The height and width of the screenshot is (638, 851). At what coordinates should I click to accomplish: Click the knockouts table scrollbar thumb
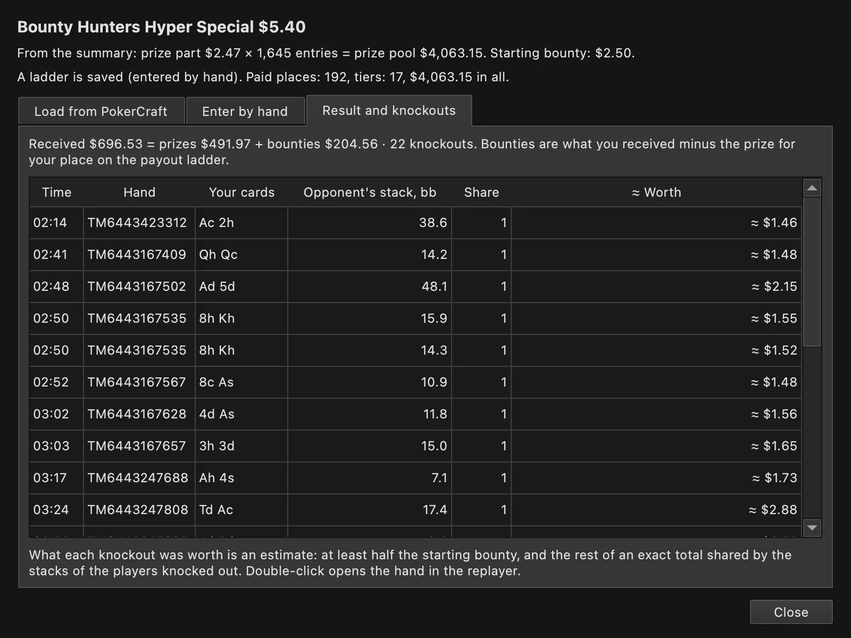coord(812,272)
